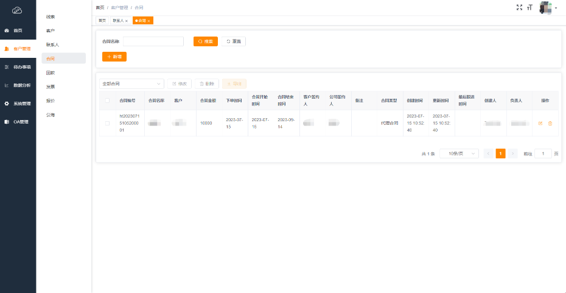This screenshot has height=293, width=566.
Task: Click the orange 搜索 button
Action: pyautogui.click(x=205, y=41)
